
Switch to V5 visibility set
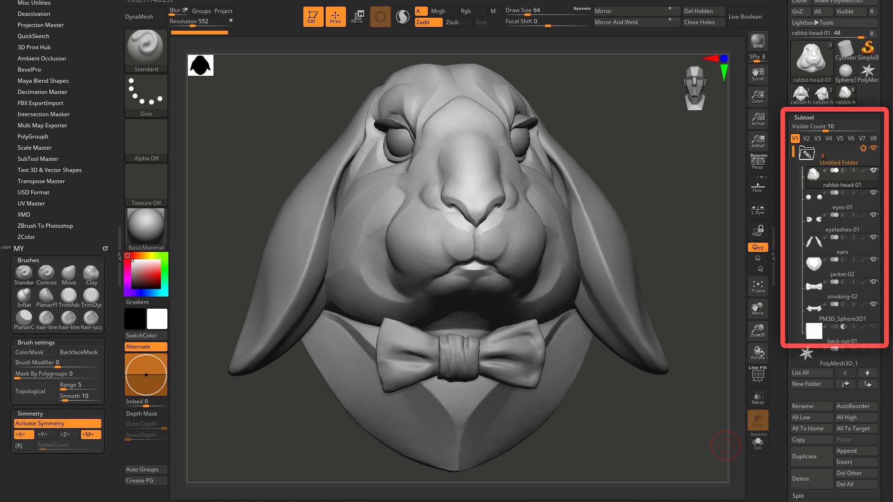coord(840,139)
